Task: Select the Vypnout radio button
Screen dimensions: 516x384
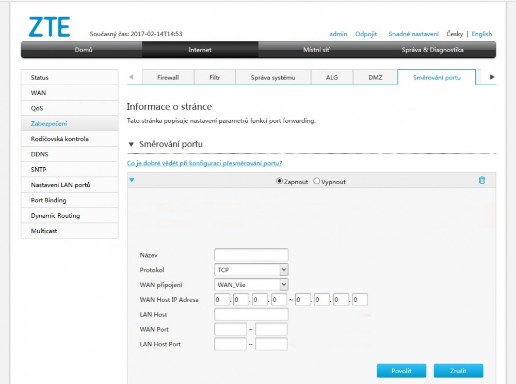Action: click(x=317, y=181)
